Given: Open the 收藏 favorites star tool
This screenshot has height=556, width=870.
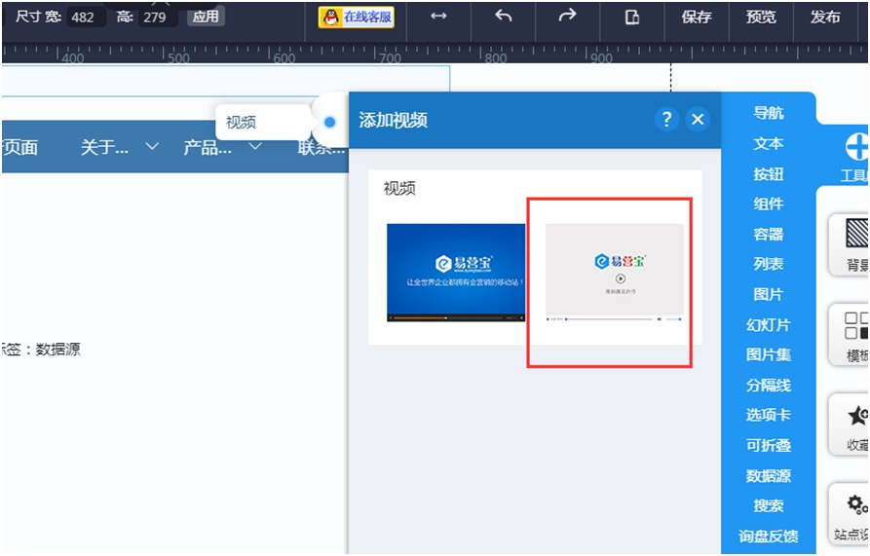Looking at the screenshot, I should tap(850, 425).
